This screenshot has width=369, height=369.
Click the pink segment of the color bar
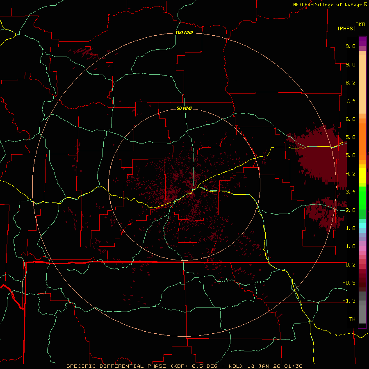click(362, 248)
